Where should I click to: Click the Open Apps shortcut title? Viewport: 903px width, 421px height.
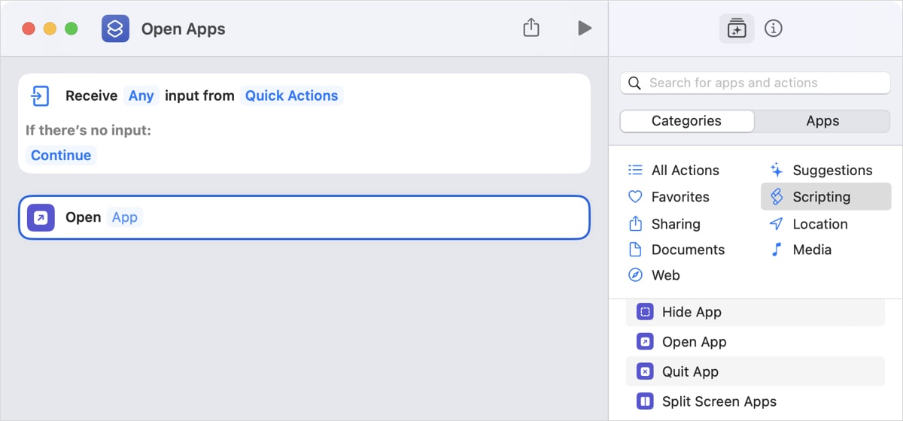click(184, 29)
